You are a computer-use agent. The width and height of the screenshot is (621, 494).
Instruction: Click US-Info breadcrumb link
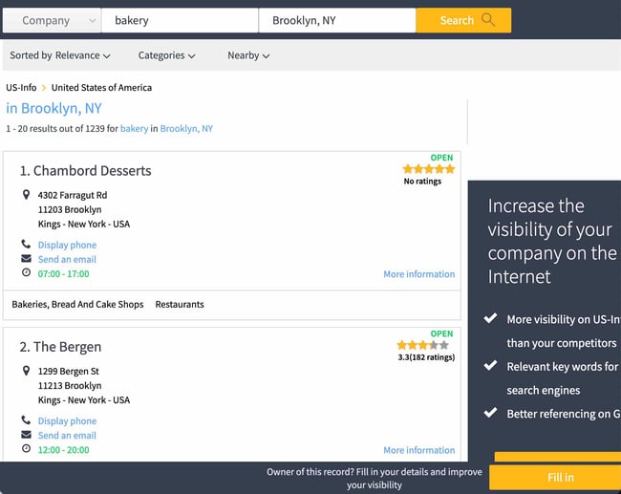(21, 87)
